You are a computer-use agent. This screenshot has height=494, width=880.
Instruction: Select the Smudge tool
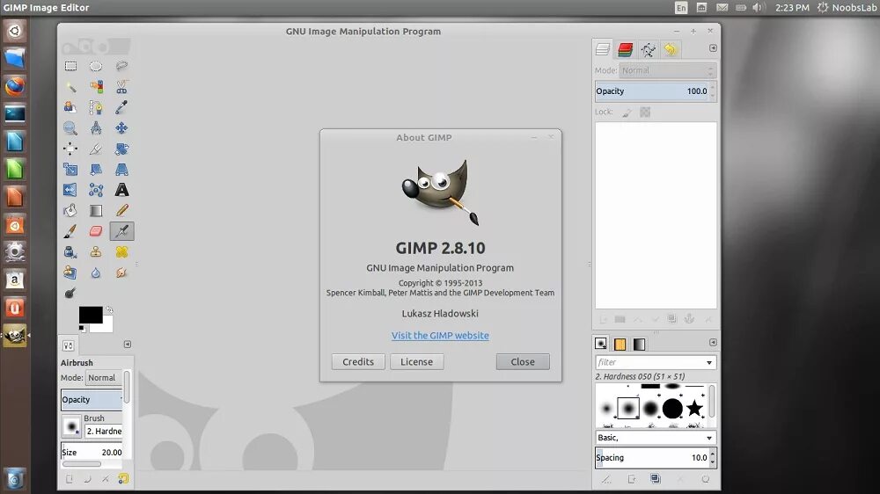pos(121,272)
